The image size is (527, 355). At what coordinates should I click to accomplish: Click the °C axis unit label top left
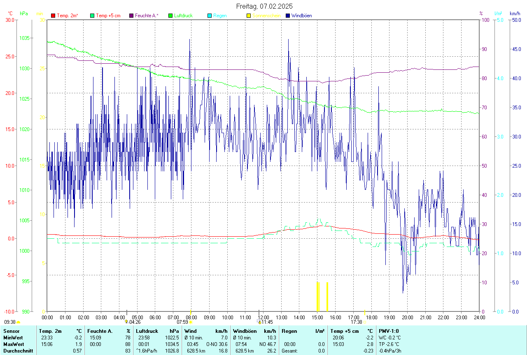(10, 14)
